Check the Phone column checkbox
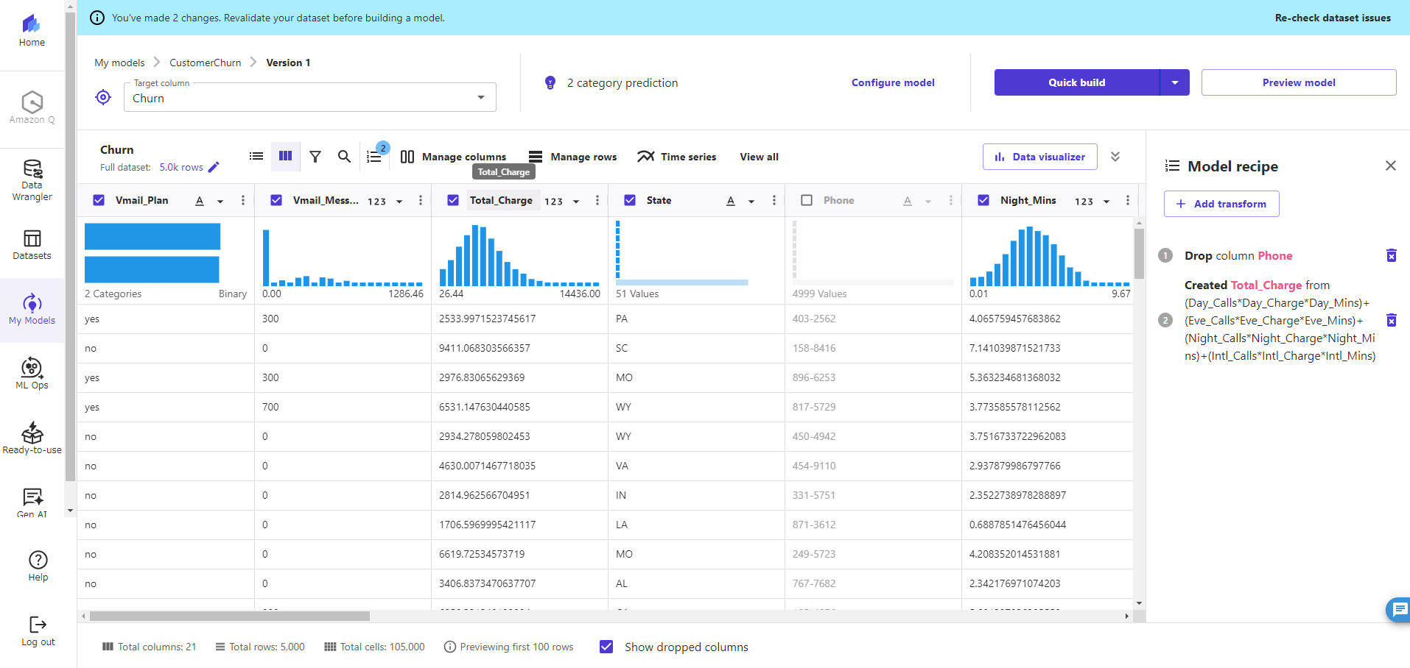Image resolution: width=1410 pixels, height=668 pixels. tap(807, 200)
